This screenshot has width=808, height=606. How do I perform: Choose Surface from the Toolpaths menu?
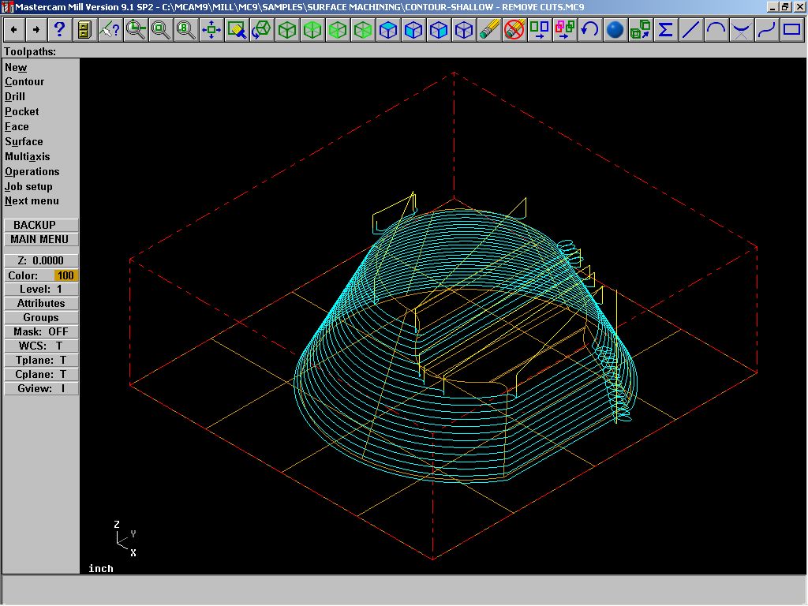(x=24, y=142)
